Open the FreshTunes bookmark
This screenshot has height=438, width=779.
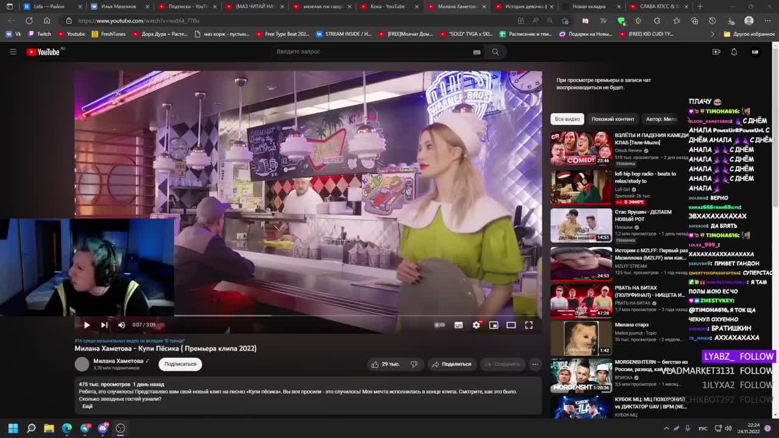pos(108,34)
